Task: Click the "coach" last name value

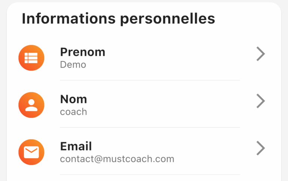Action: coord(73,112)
